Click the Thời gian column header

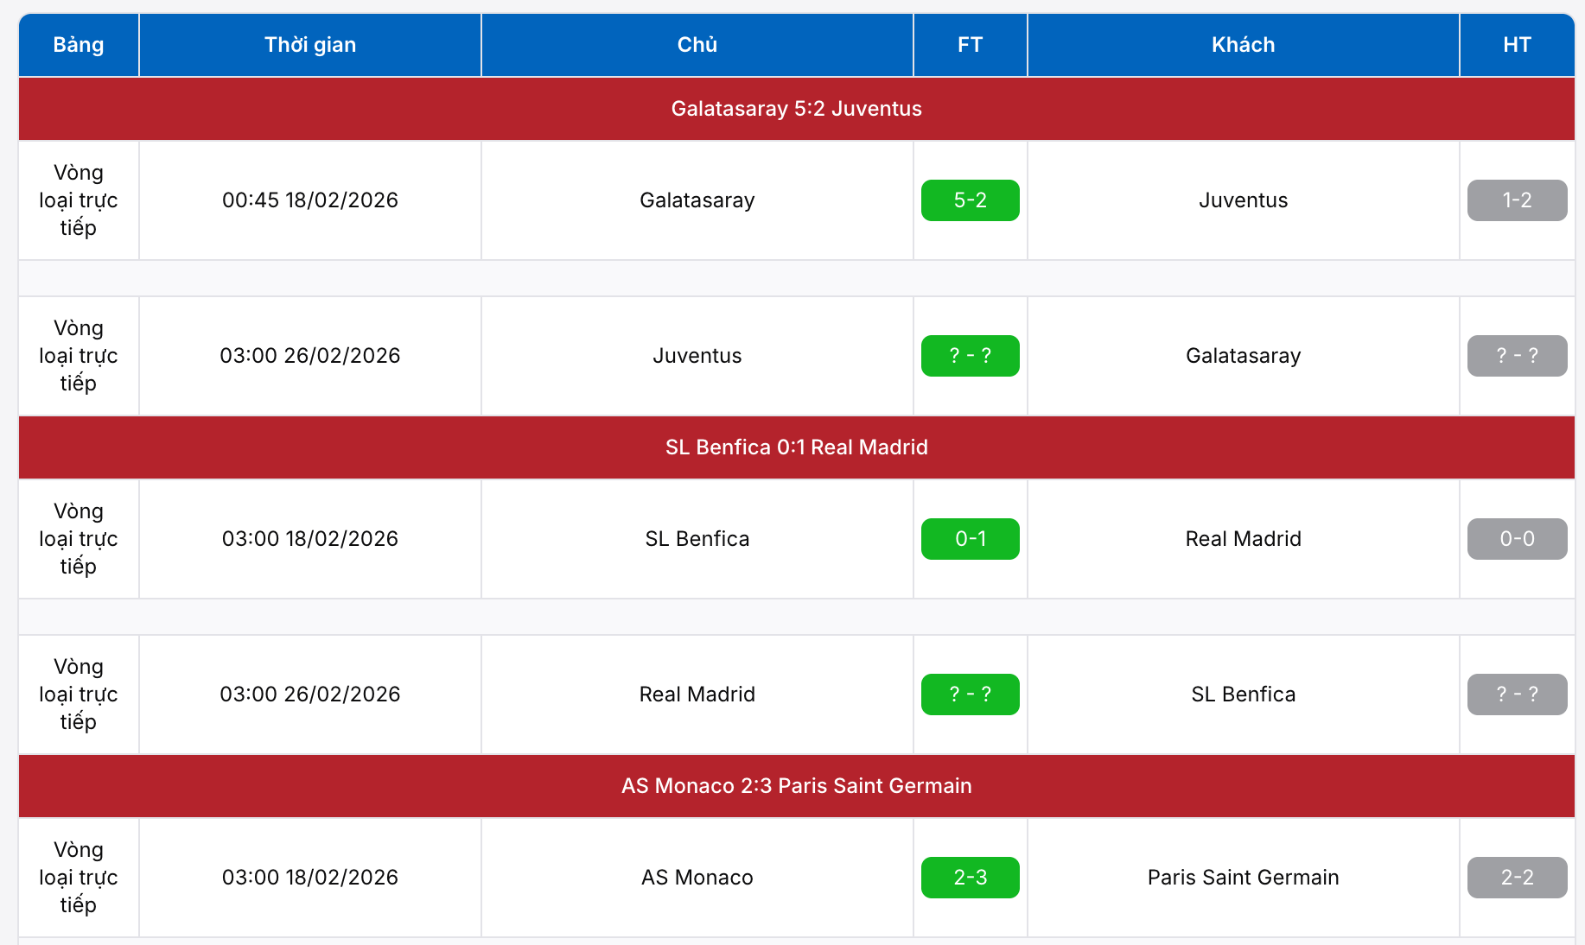point(309,45)
